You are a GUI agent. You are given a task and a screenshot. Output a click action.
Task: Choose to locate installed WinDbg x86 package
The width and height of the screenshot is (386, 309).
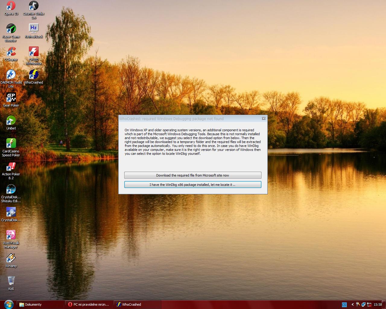pos(193,185)
